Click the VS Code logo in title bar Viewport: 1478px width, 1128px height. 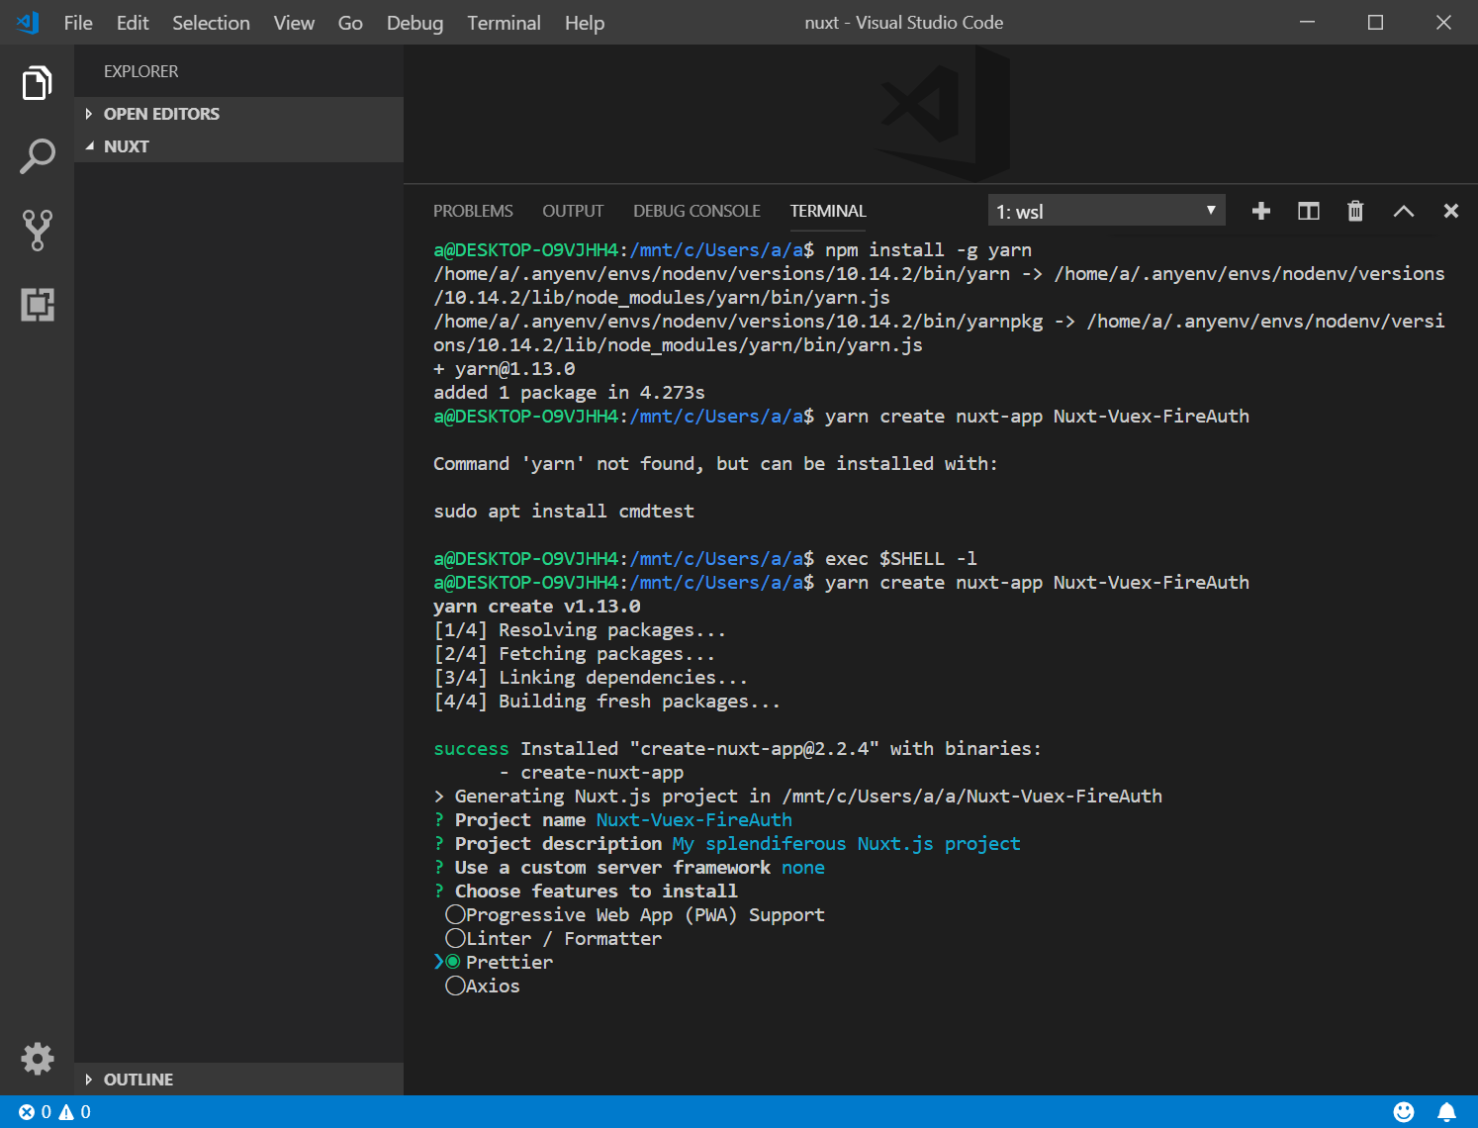pyautogui.click(x=28, y=22)
